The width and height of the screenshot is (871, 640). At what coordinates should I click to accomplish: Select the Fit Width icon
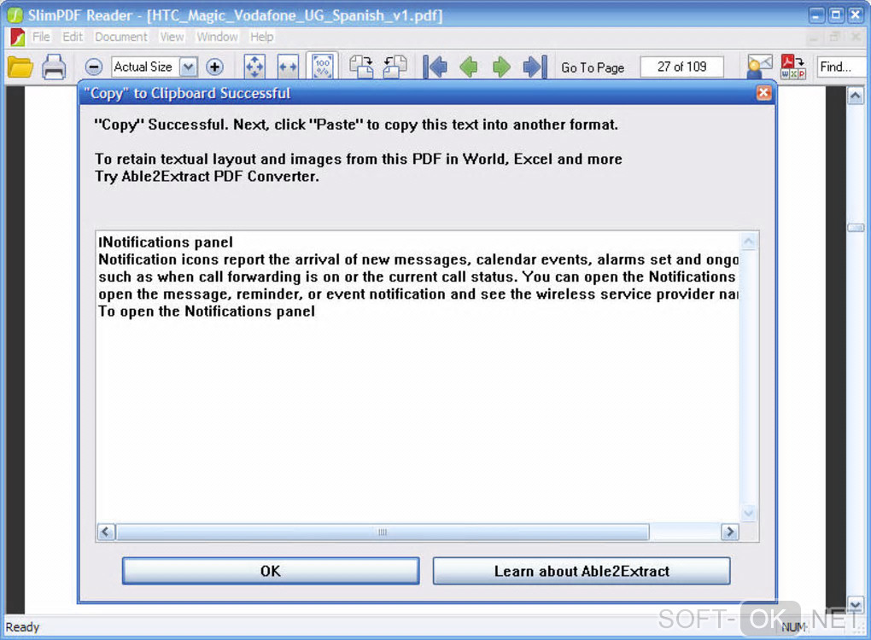pos(288,67)
